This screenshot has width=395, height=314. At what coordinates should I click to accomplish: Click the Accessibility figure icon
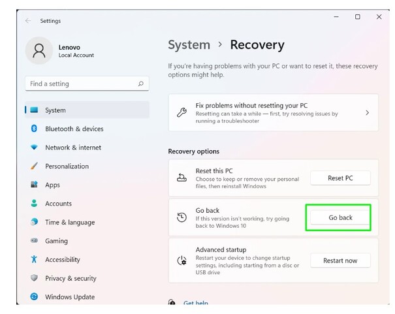(x=34, y=259)
